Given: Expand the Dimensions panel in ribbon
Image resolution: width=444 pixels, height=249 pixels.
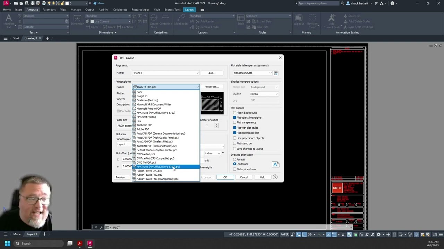Looking at the screenshot, I should [x=108, y=33].
